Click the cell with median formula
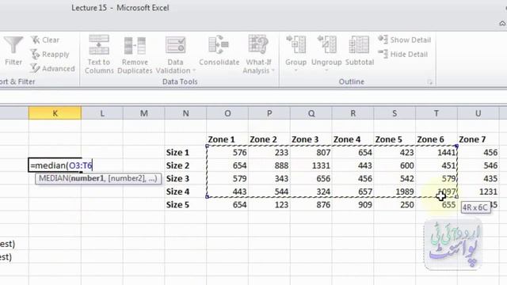This screenshot has height=285, width=507. 55,165
